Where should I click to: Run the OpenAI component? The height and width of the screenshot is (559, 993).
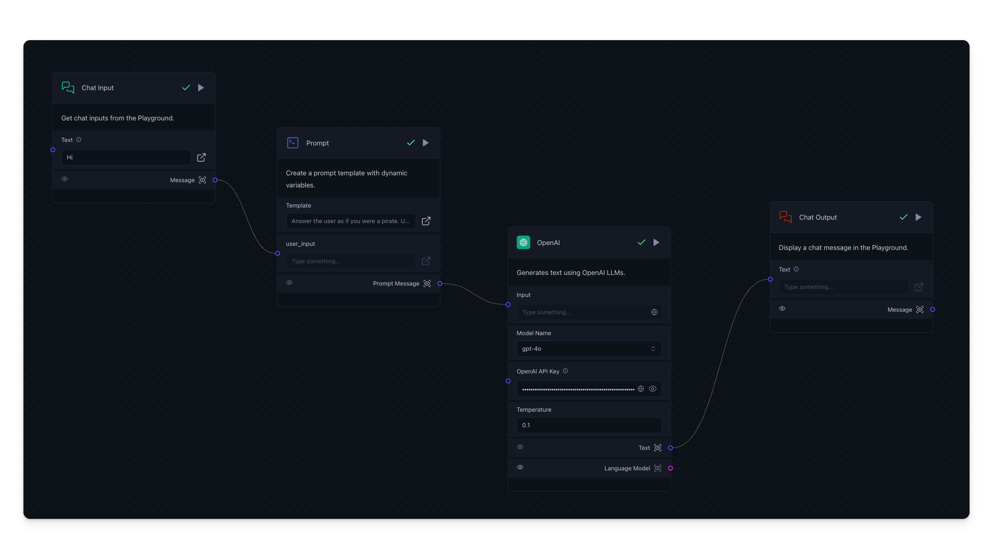656,242
